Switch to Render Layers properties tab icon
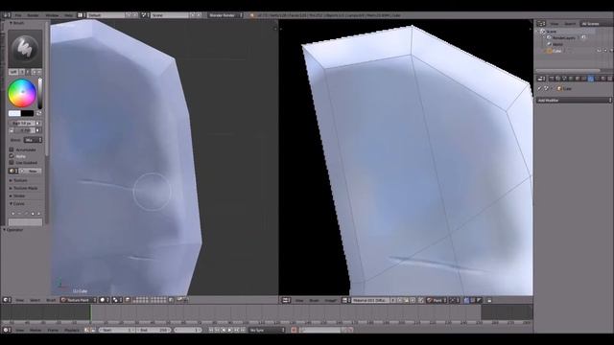Viewport: 614px width, 345px height. coord(557,79)
